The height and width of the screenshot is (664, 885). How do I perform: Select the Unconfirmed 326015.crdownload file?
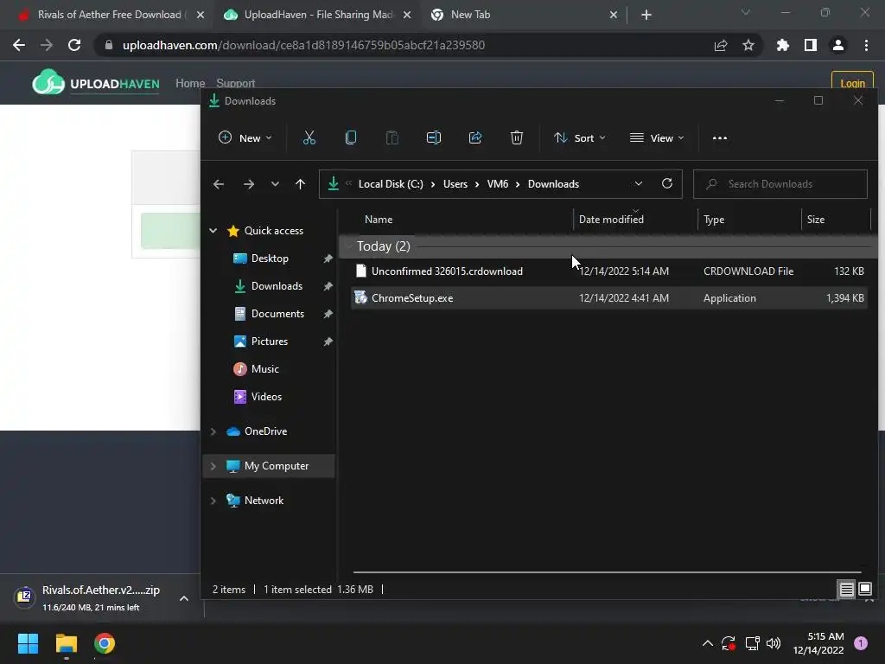point(609,271)
